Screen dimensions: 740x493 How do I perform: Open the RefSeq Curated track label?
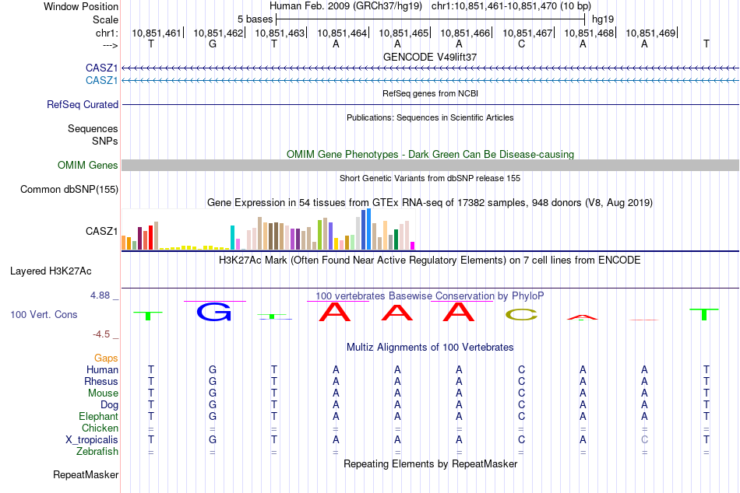(x=83, y=105)
